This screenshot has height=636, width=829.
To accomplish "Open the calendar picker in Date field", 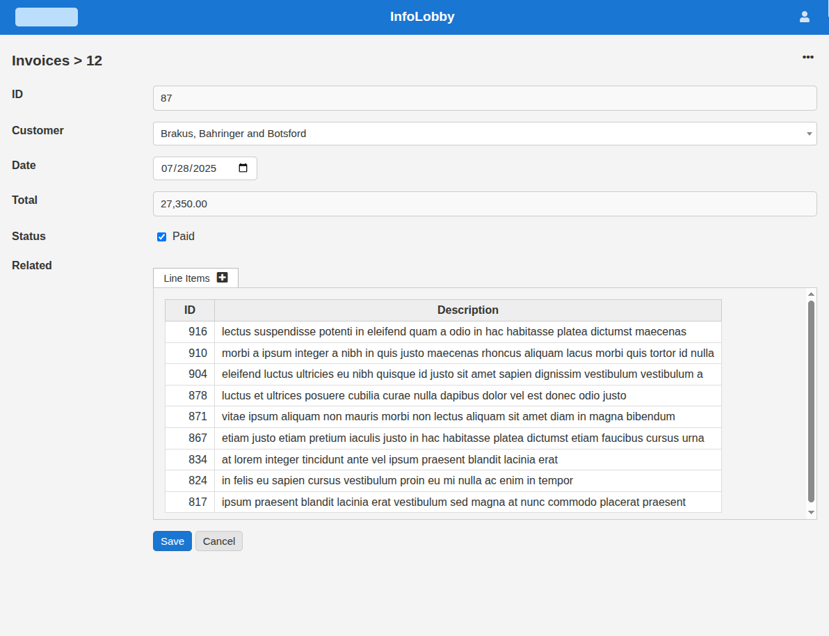I will point(243,168).
